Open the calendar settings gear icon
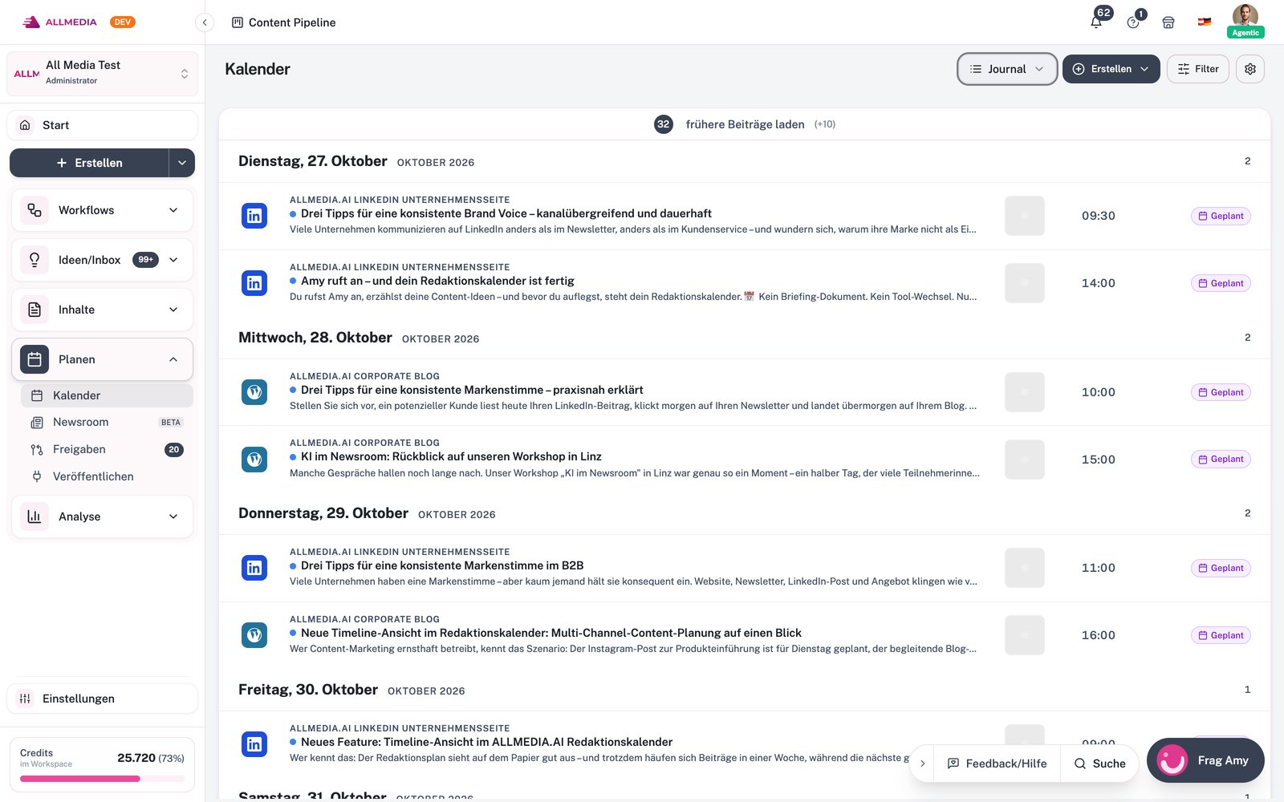Screen dimensions: 1284x802 pyautogui.click(x=1250, y=69)
